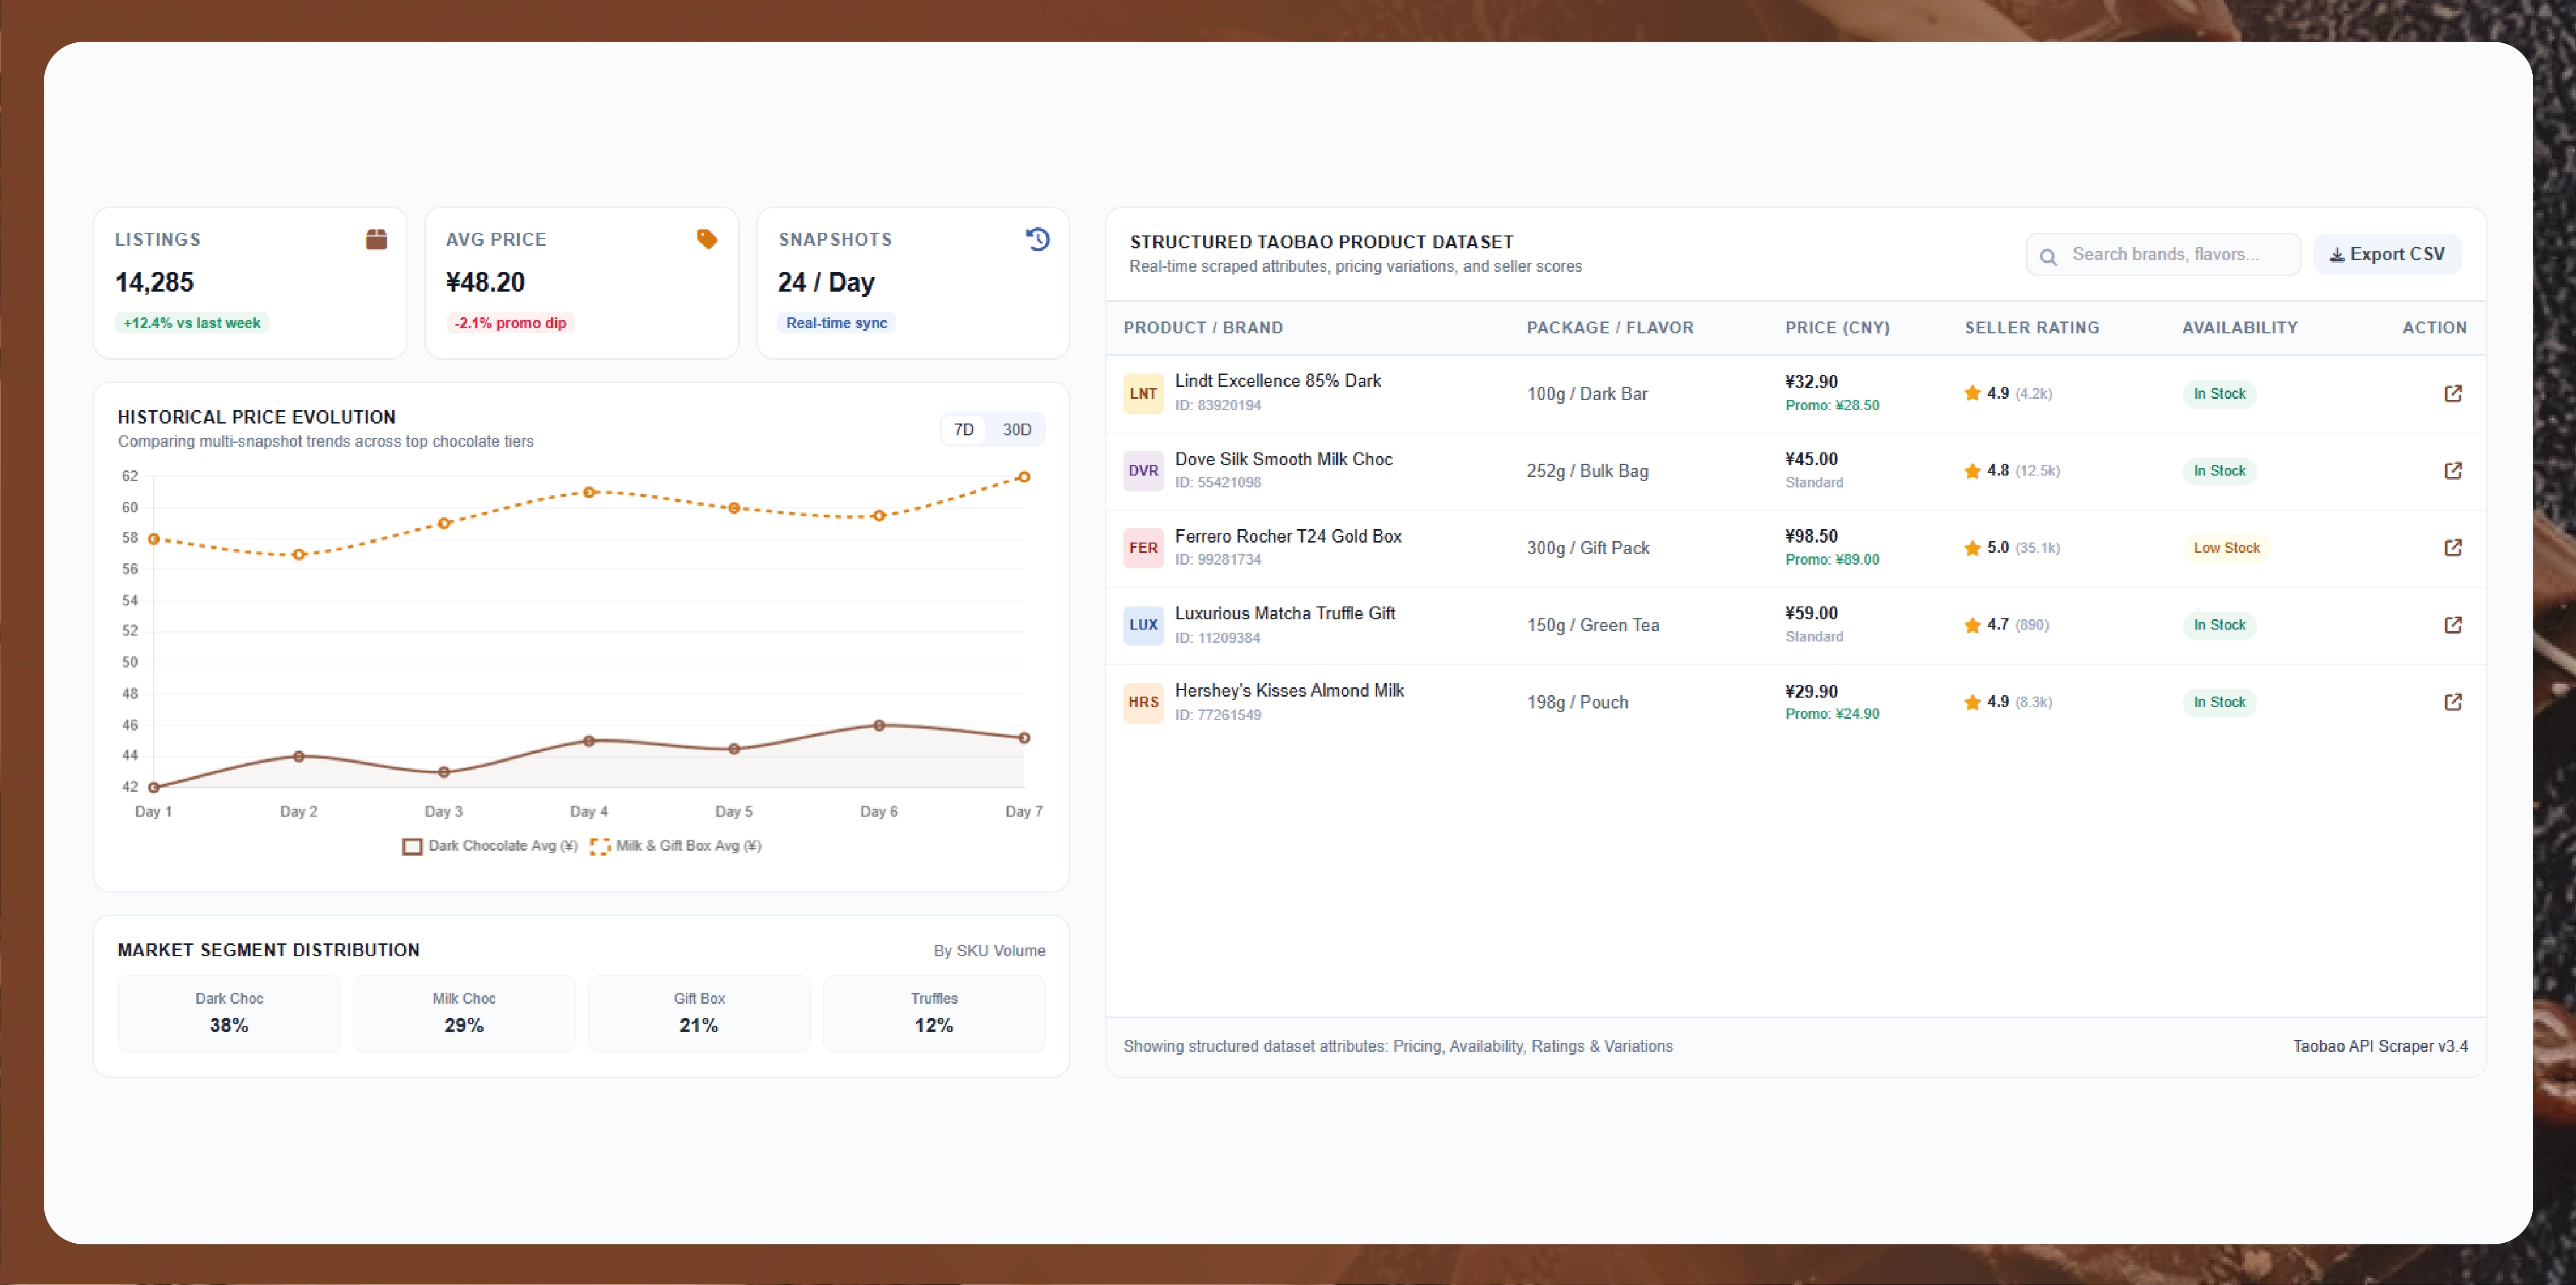Click the Taobao API Scraper v3.4 footer text
The height and width of the screenshot is (1285, 2576).
(2380, 1046)
